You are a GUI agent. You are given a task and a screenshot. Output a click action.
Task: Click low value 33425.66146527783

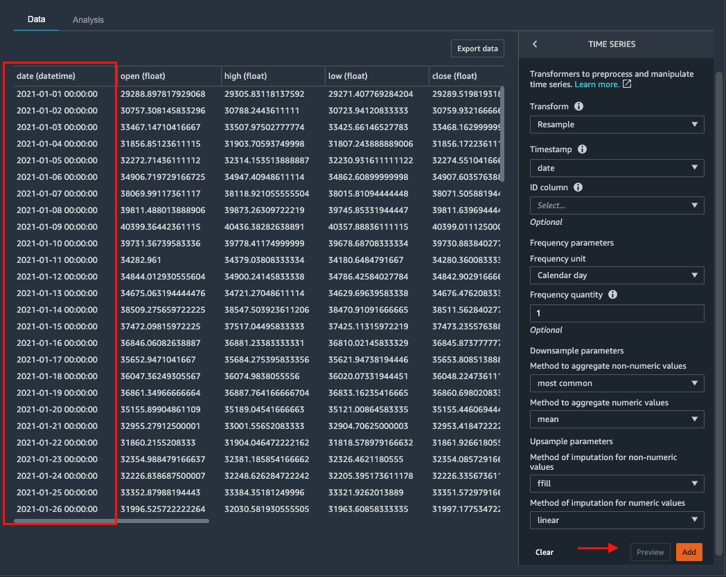click(368, 127)
